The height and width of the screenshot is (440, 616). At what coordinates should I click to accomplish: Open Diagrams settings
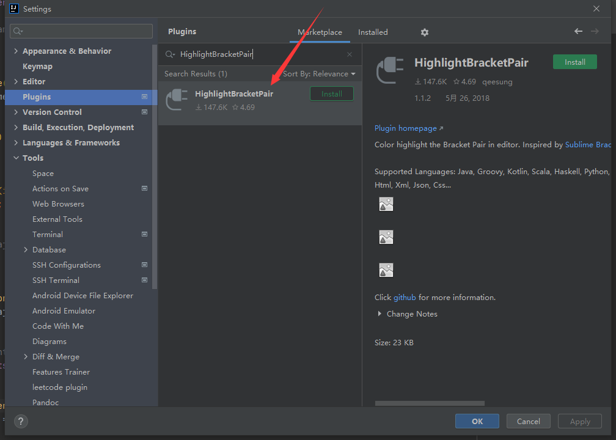49,342
